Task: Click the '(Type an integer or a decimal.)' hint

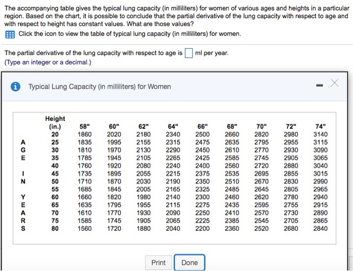Action: [x=48, y=62]
